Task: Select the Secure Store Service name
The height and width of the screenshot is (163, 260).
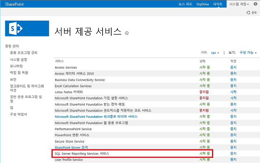Action: [69, 141]
